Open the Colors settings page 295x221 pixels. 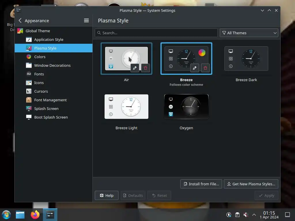pyautogui.click(x=53, y=57)
